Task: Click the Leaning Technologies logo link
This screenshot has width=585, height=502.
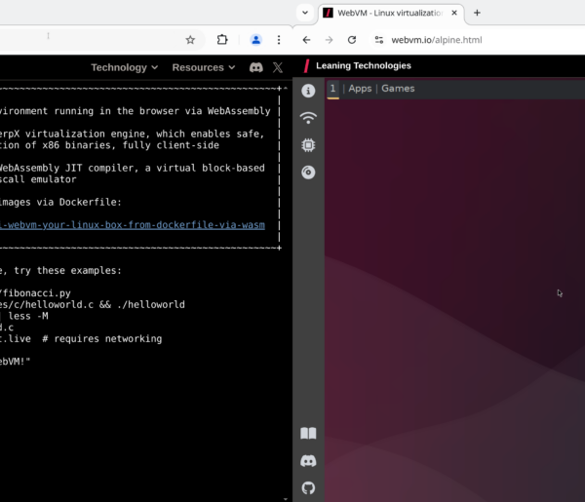Action: click(358, 66)
